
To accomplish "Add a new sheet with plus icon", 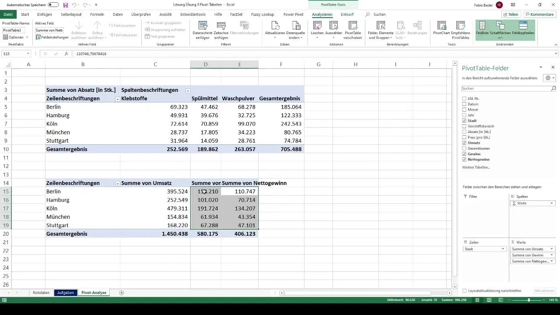I will click(x=122, y=293).
